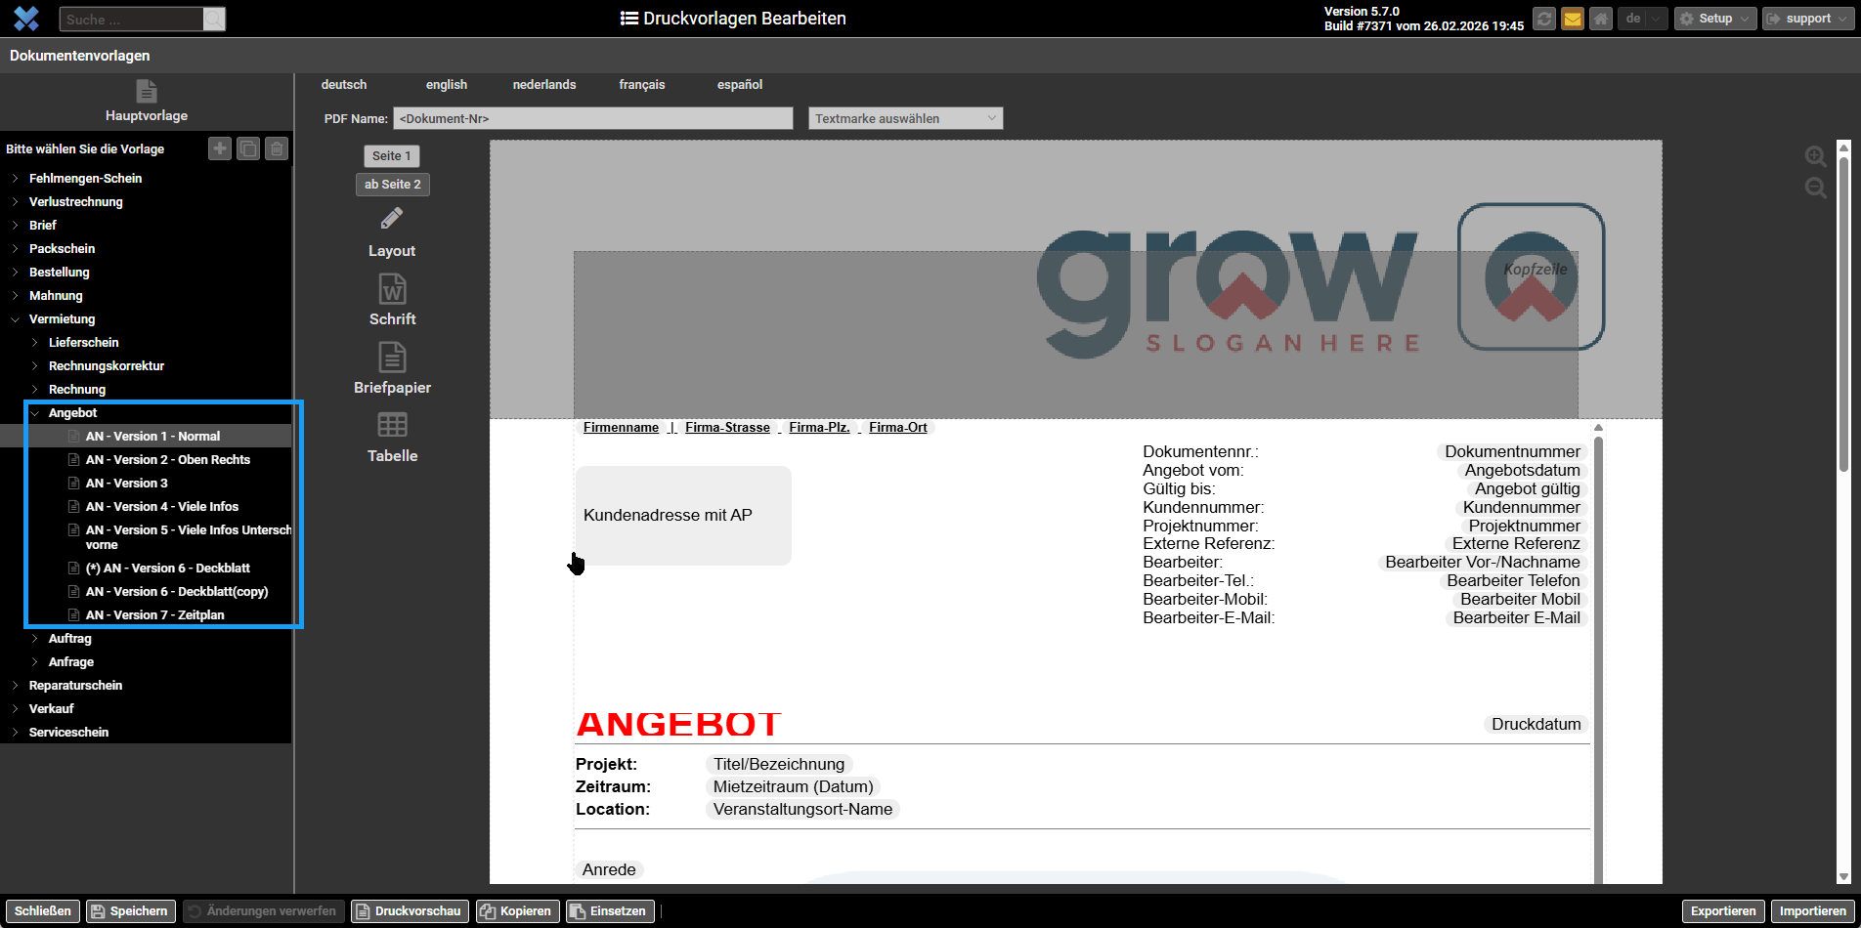This screenshot has width=1861, height=928.
Task: Open the Hauptvorlage main template
Action: tap(147, 102)
